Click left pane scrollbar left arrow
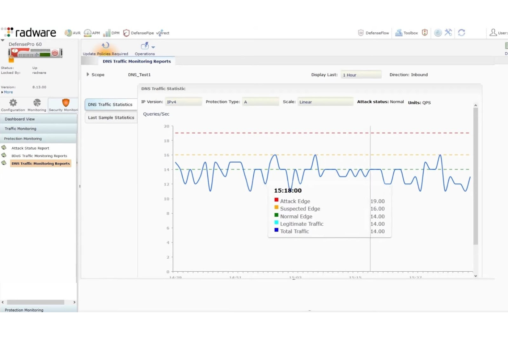This screenshot has width=508, height=339. [x=3, y=302]
